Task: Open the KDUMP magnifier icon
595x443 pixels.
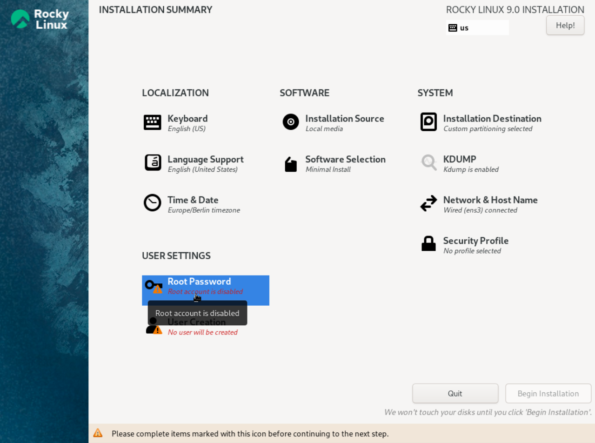Action: click(x=429, y=162)
